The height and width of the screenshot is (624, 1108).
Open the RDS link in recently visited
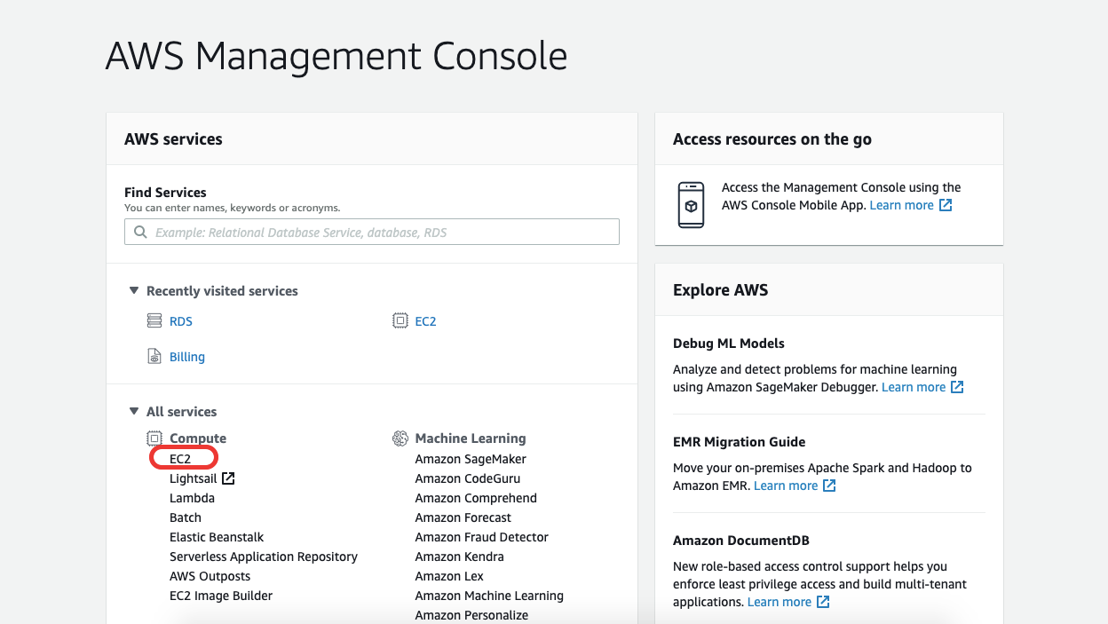tap(181, 321)
